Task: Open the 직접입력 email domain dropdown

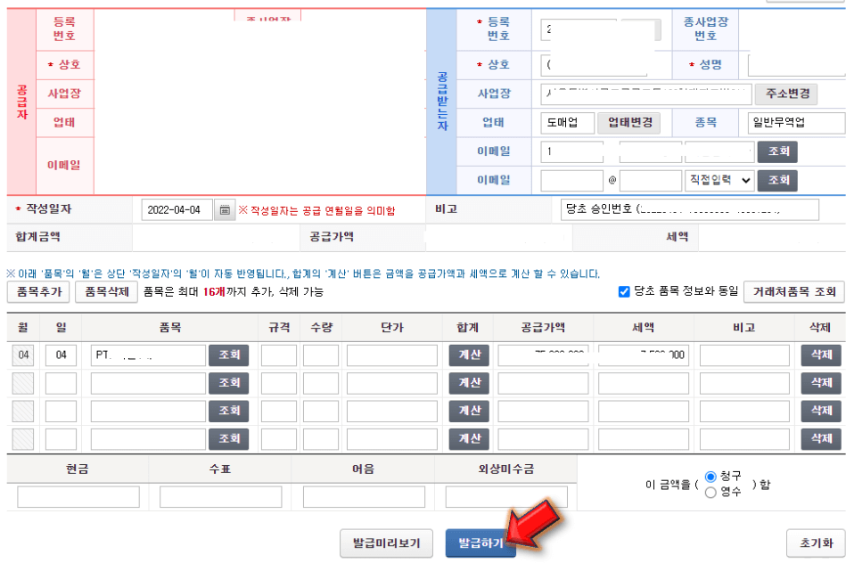Action: point(718,181)
